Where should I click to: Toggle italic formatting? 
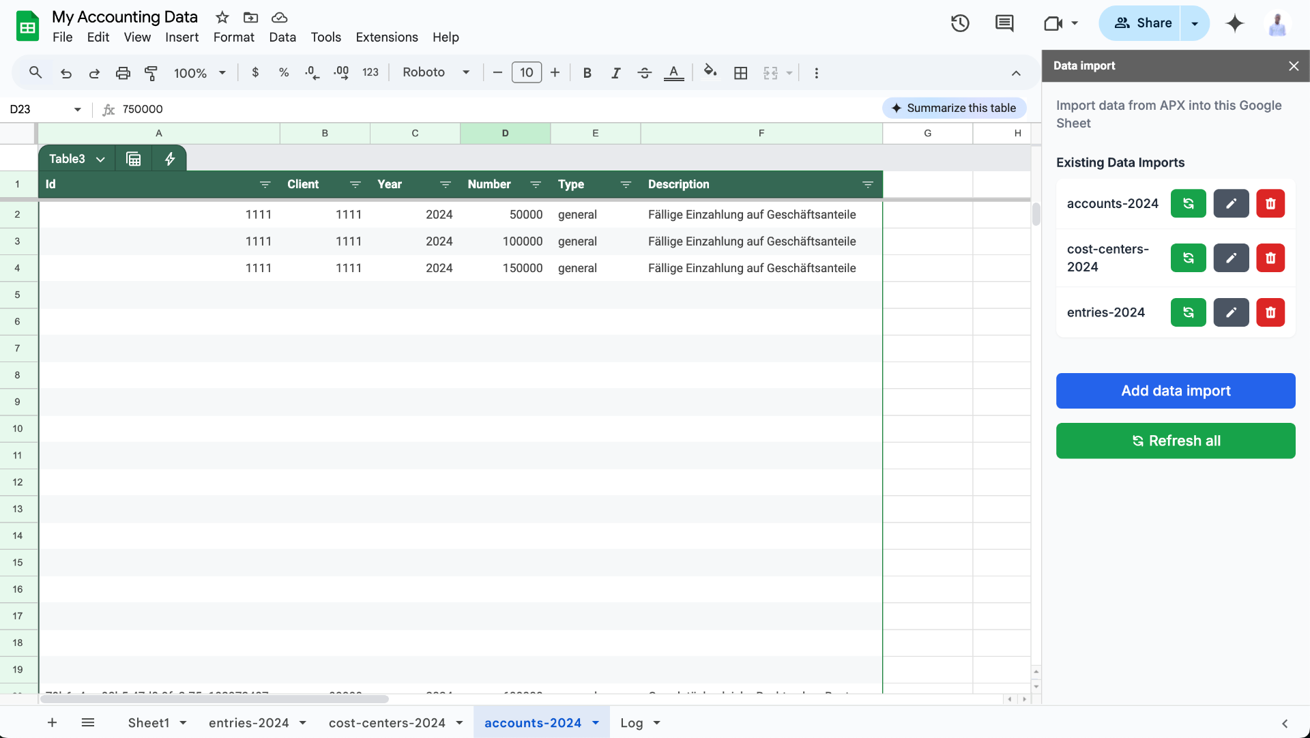pos(615,72)
